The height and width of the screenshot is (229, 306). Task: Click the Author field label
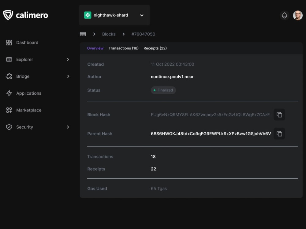click(95, 77)
